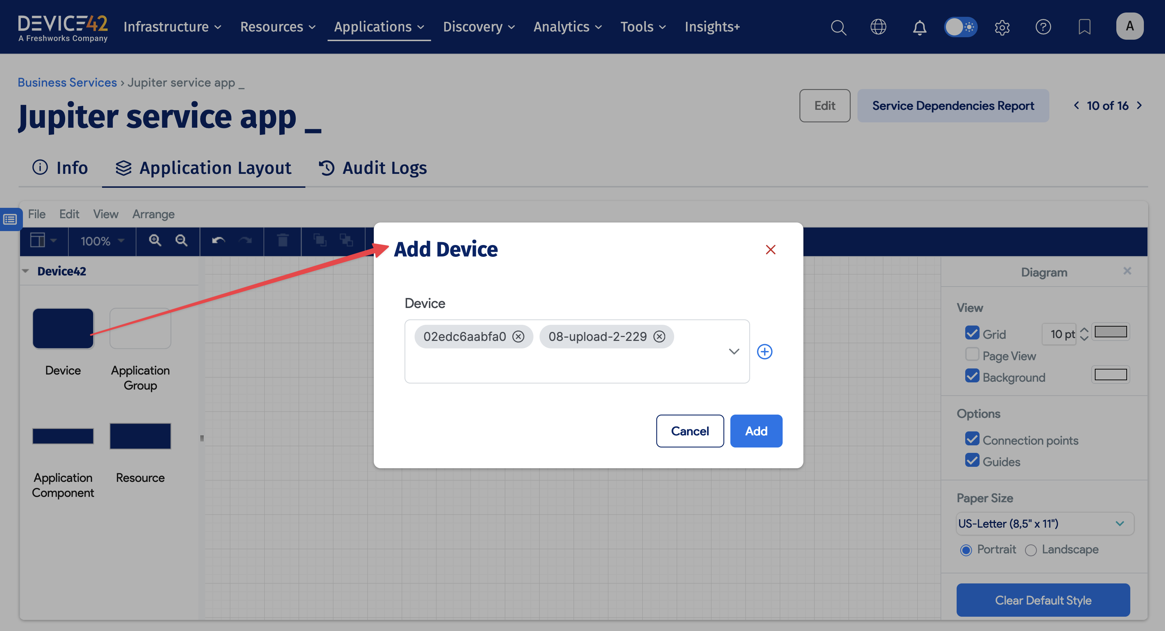1165x631 pixels.
Task: Disable the Grid checkbox in View panel
Action: 972,333
